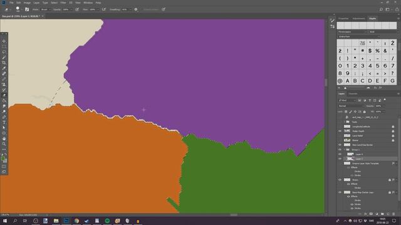
Task: Hide the Group 1 layer group
Action: [340, 149]
